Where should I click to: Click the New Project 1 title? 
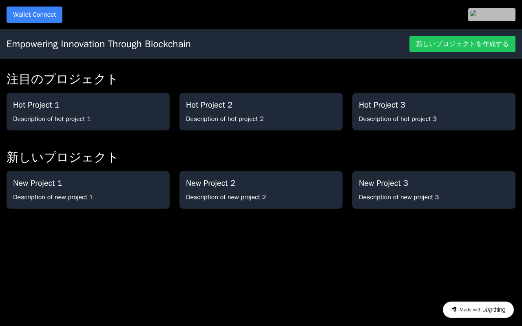point(38,183)
